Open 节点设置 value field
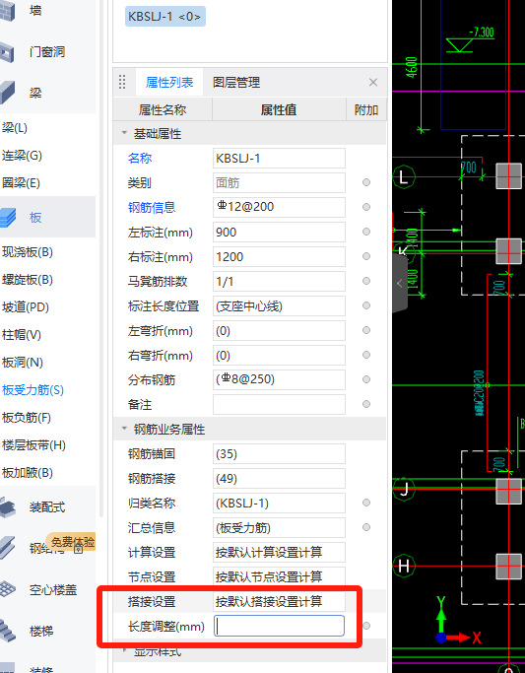The width and height of the screenshot is (525, 673). 279,576
